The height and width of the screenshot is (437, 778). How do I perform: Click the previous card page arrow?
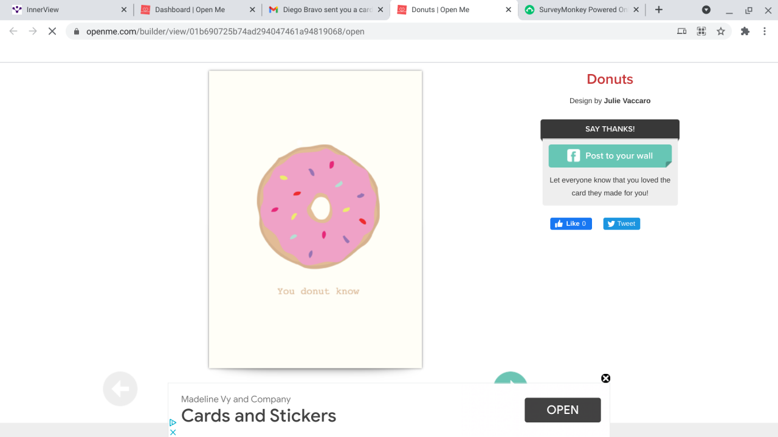120,388
